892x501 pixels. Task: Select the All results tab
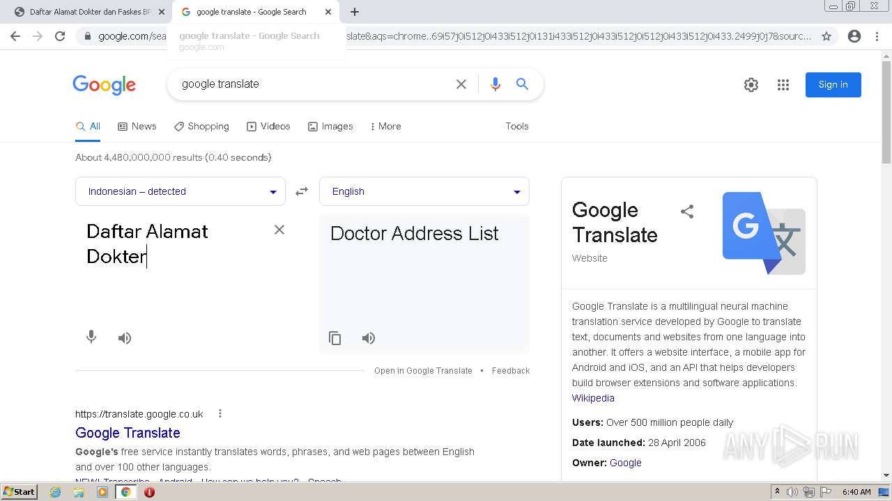(x=89, y=126)
